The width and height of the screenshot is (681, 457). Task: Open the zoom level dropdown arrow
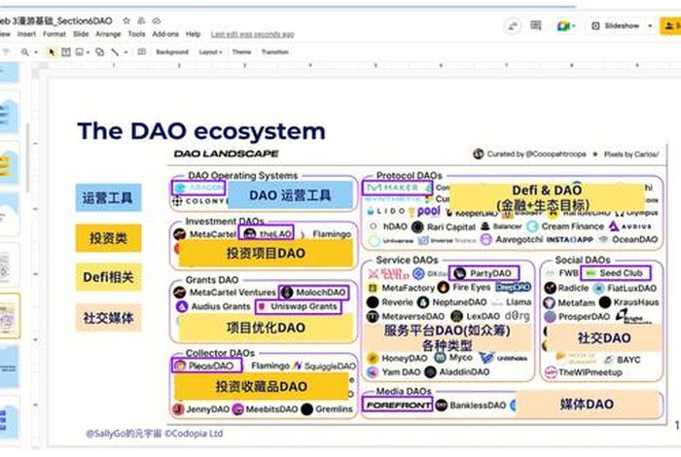tap(36, 53)
